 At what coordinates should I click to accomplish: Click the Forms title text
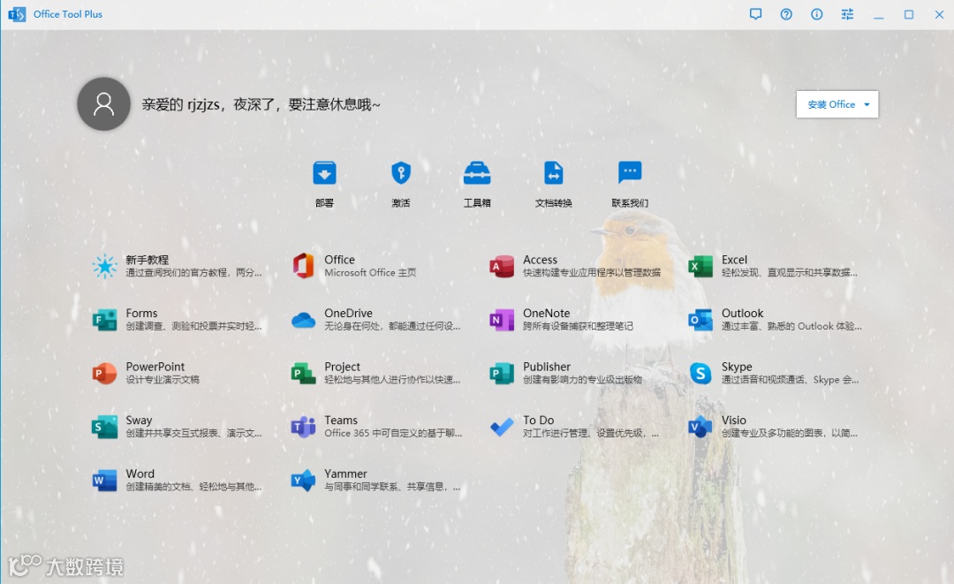(141, 314)
